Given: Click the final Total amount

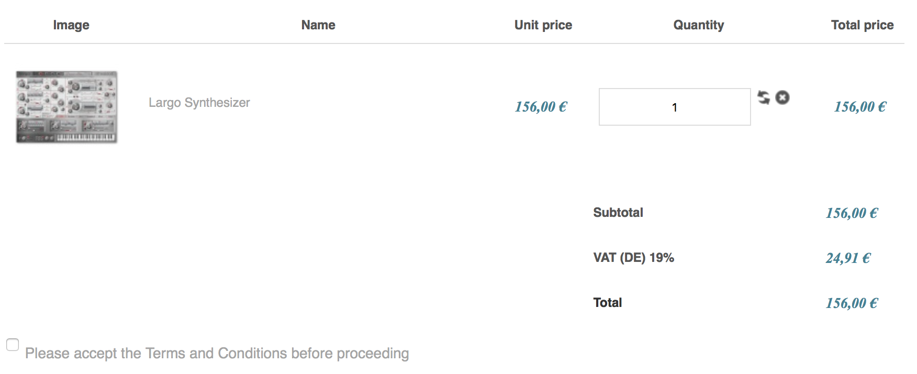Looking at the screenshot, I should [852, 303].
